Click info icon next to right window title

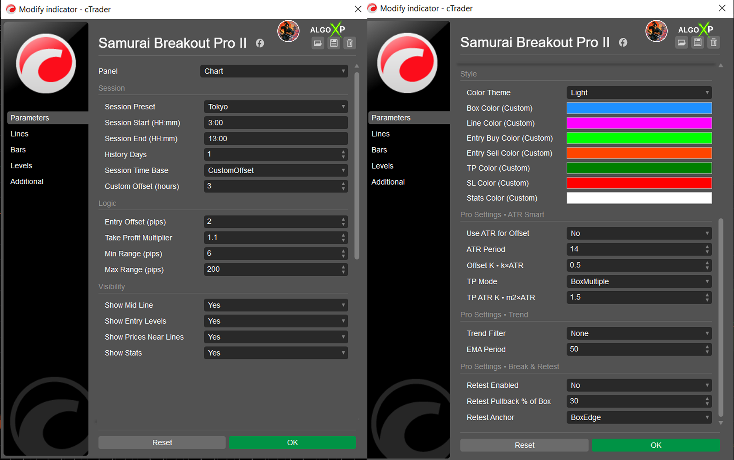pyautogui.click(x=623, y=42)
